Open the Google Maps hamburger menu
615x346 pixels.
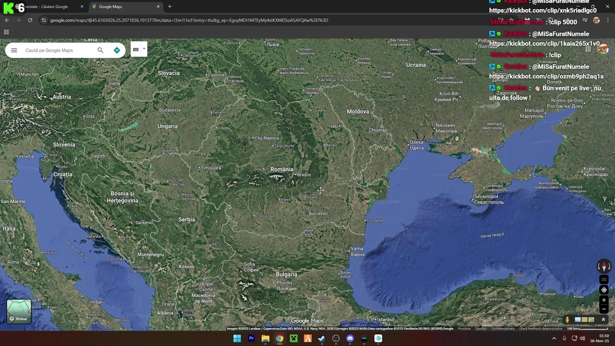(x=14, y=50)
